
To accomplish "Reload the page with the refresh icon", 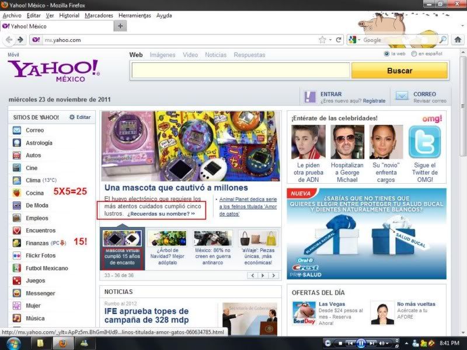I will [x=339, y=40].
